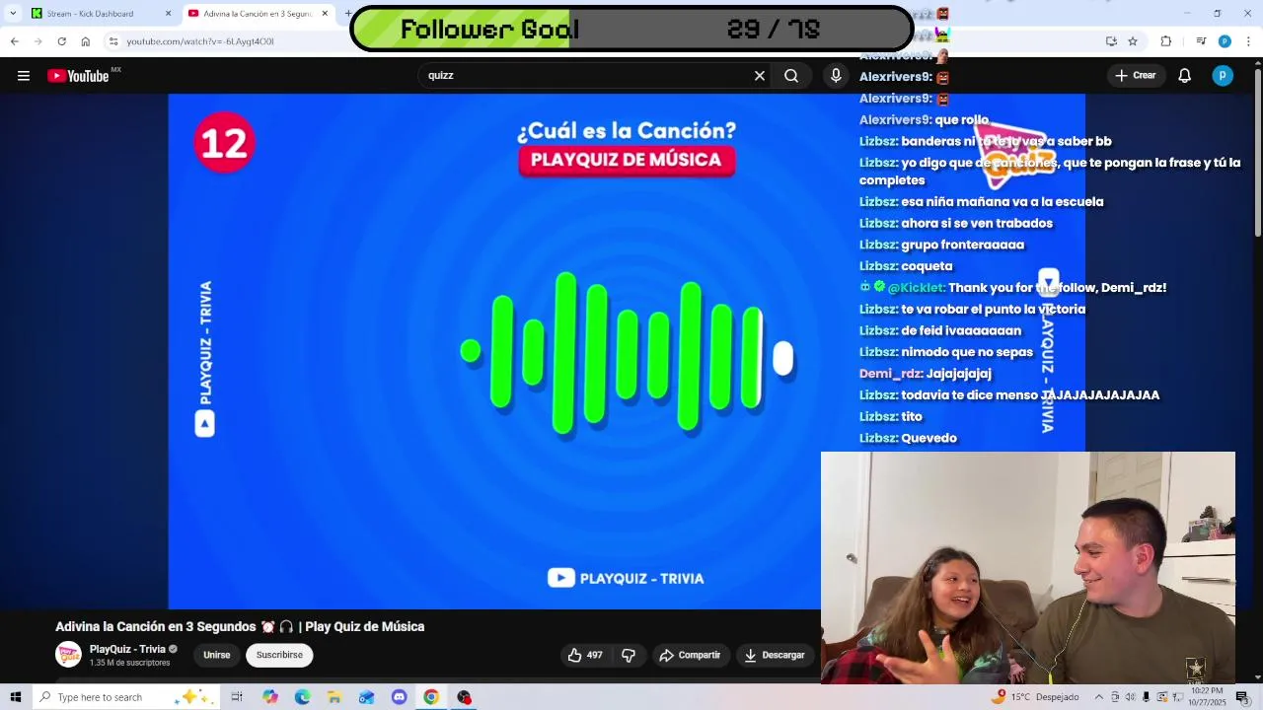This screenshot has height=710, width=1263.
Task: Close the Adivina la Canción tab
Action: [323, 14]
